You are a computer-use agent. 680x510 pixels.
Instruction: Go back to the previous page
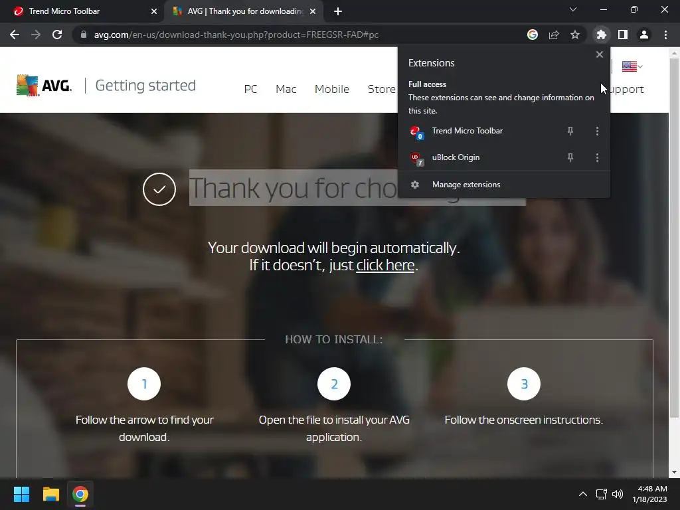pos(15,35)
